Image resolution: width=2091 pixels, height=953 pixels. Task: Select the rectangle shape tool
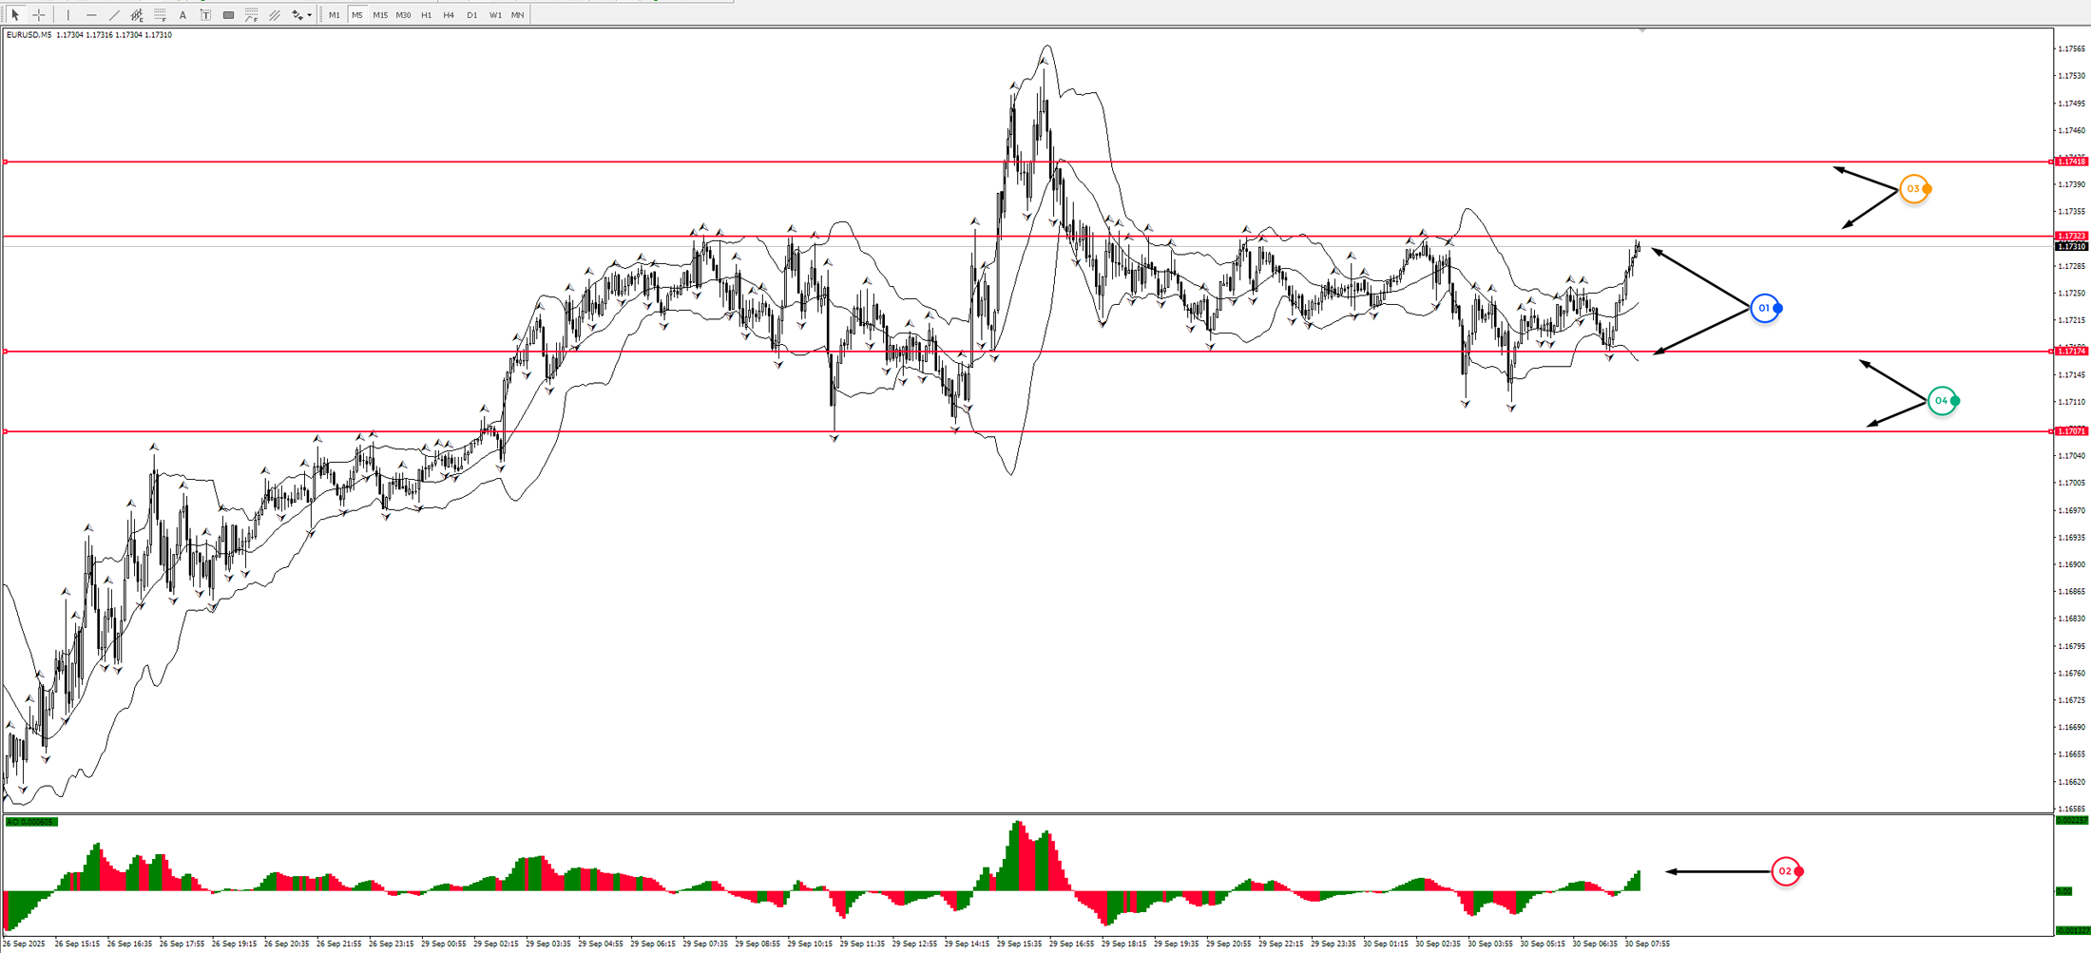click(228, 15)
